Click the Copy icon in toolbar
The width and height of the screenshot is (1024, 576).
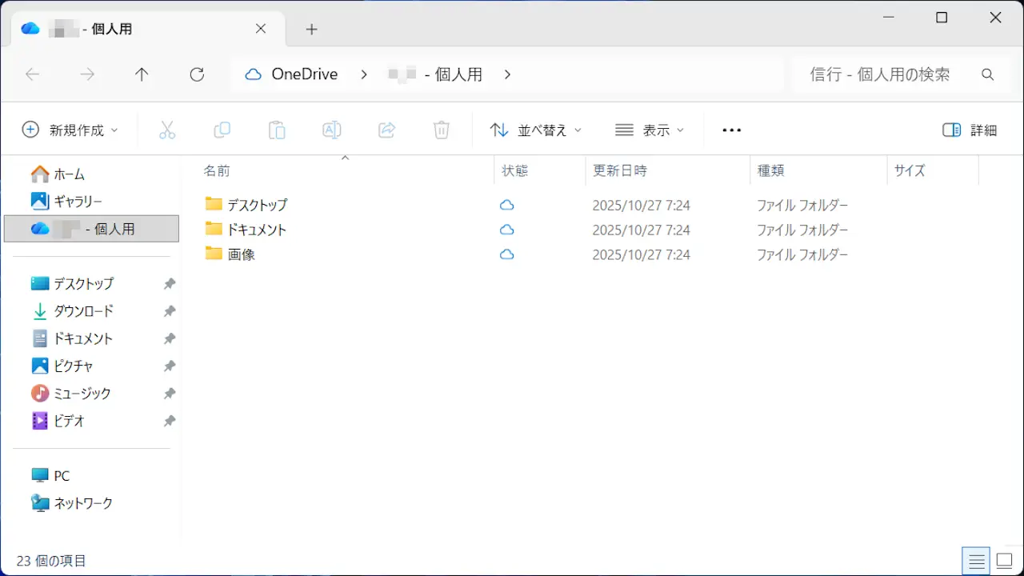click(x=222, y=130)
